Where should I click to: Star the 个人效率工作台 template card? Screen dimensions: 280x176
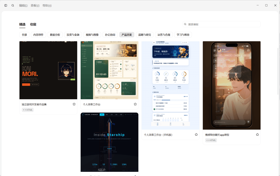(135, 104)
